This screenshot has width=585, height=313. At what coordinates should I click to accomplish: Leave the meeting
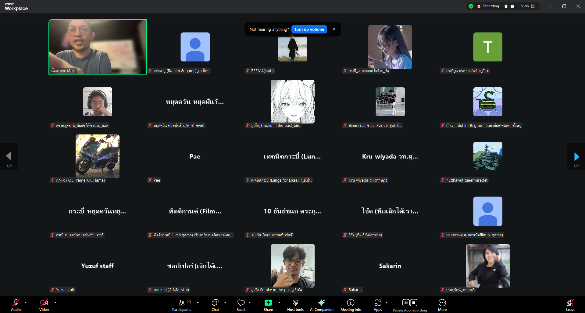click(570, 305)
